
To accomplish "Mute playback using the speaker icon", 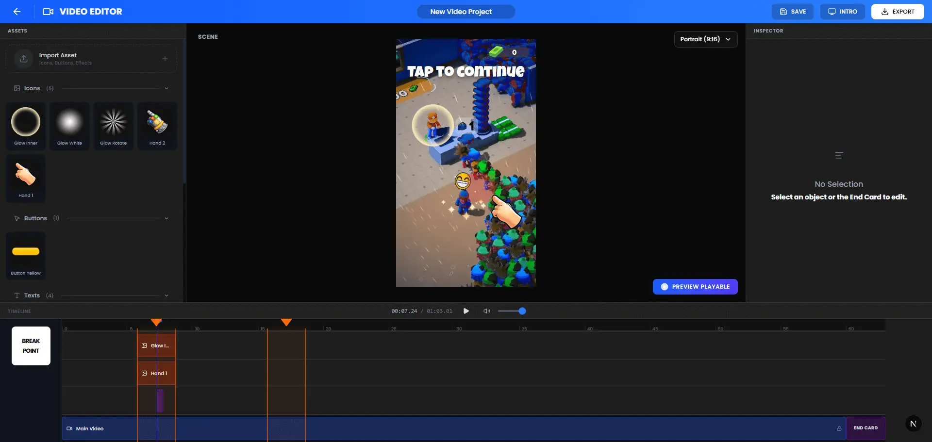I will (x=487, y=311).
